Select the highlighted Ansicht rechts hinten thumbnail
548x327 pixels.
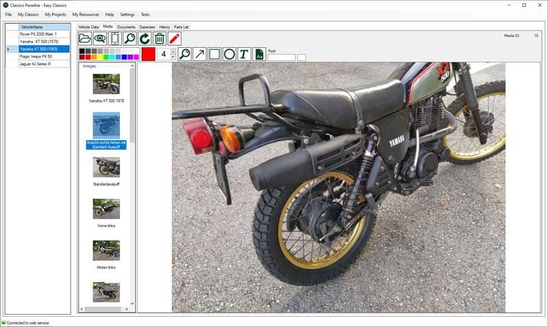[x=106, y=125]
